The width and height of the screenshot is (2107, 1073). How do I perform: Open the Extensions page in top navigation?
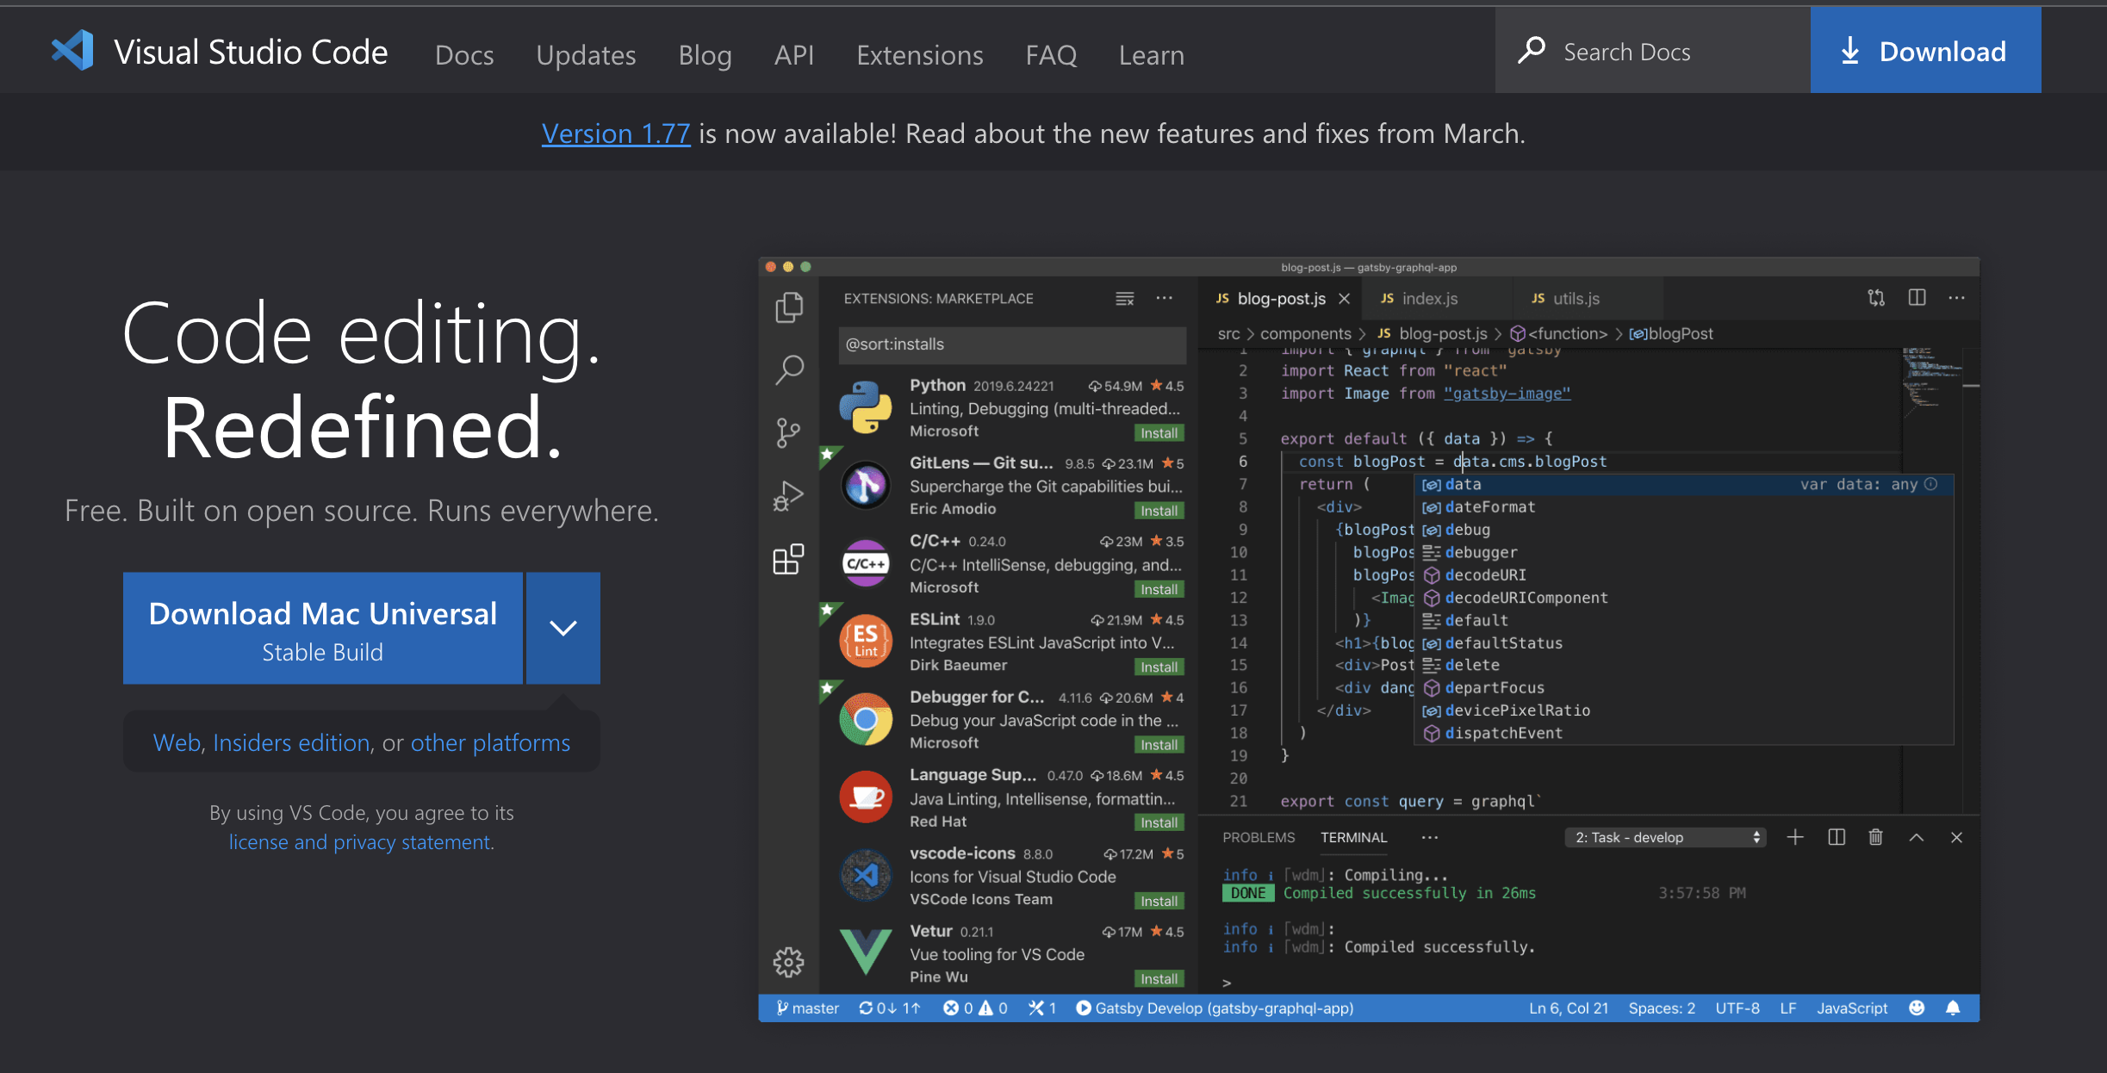(x=919, y=55)
